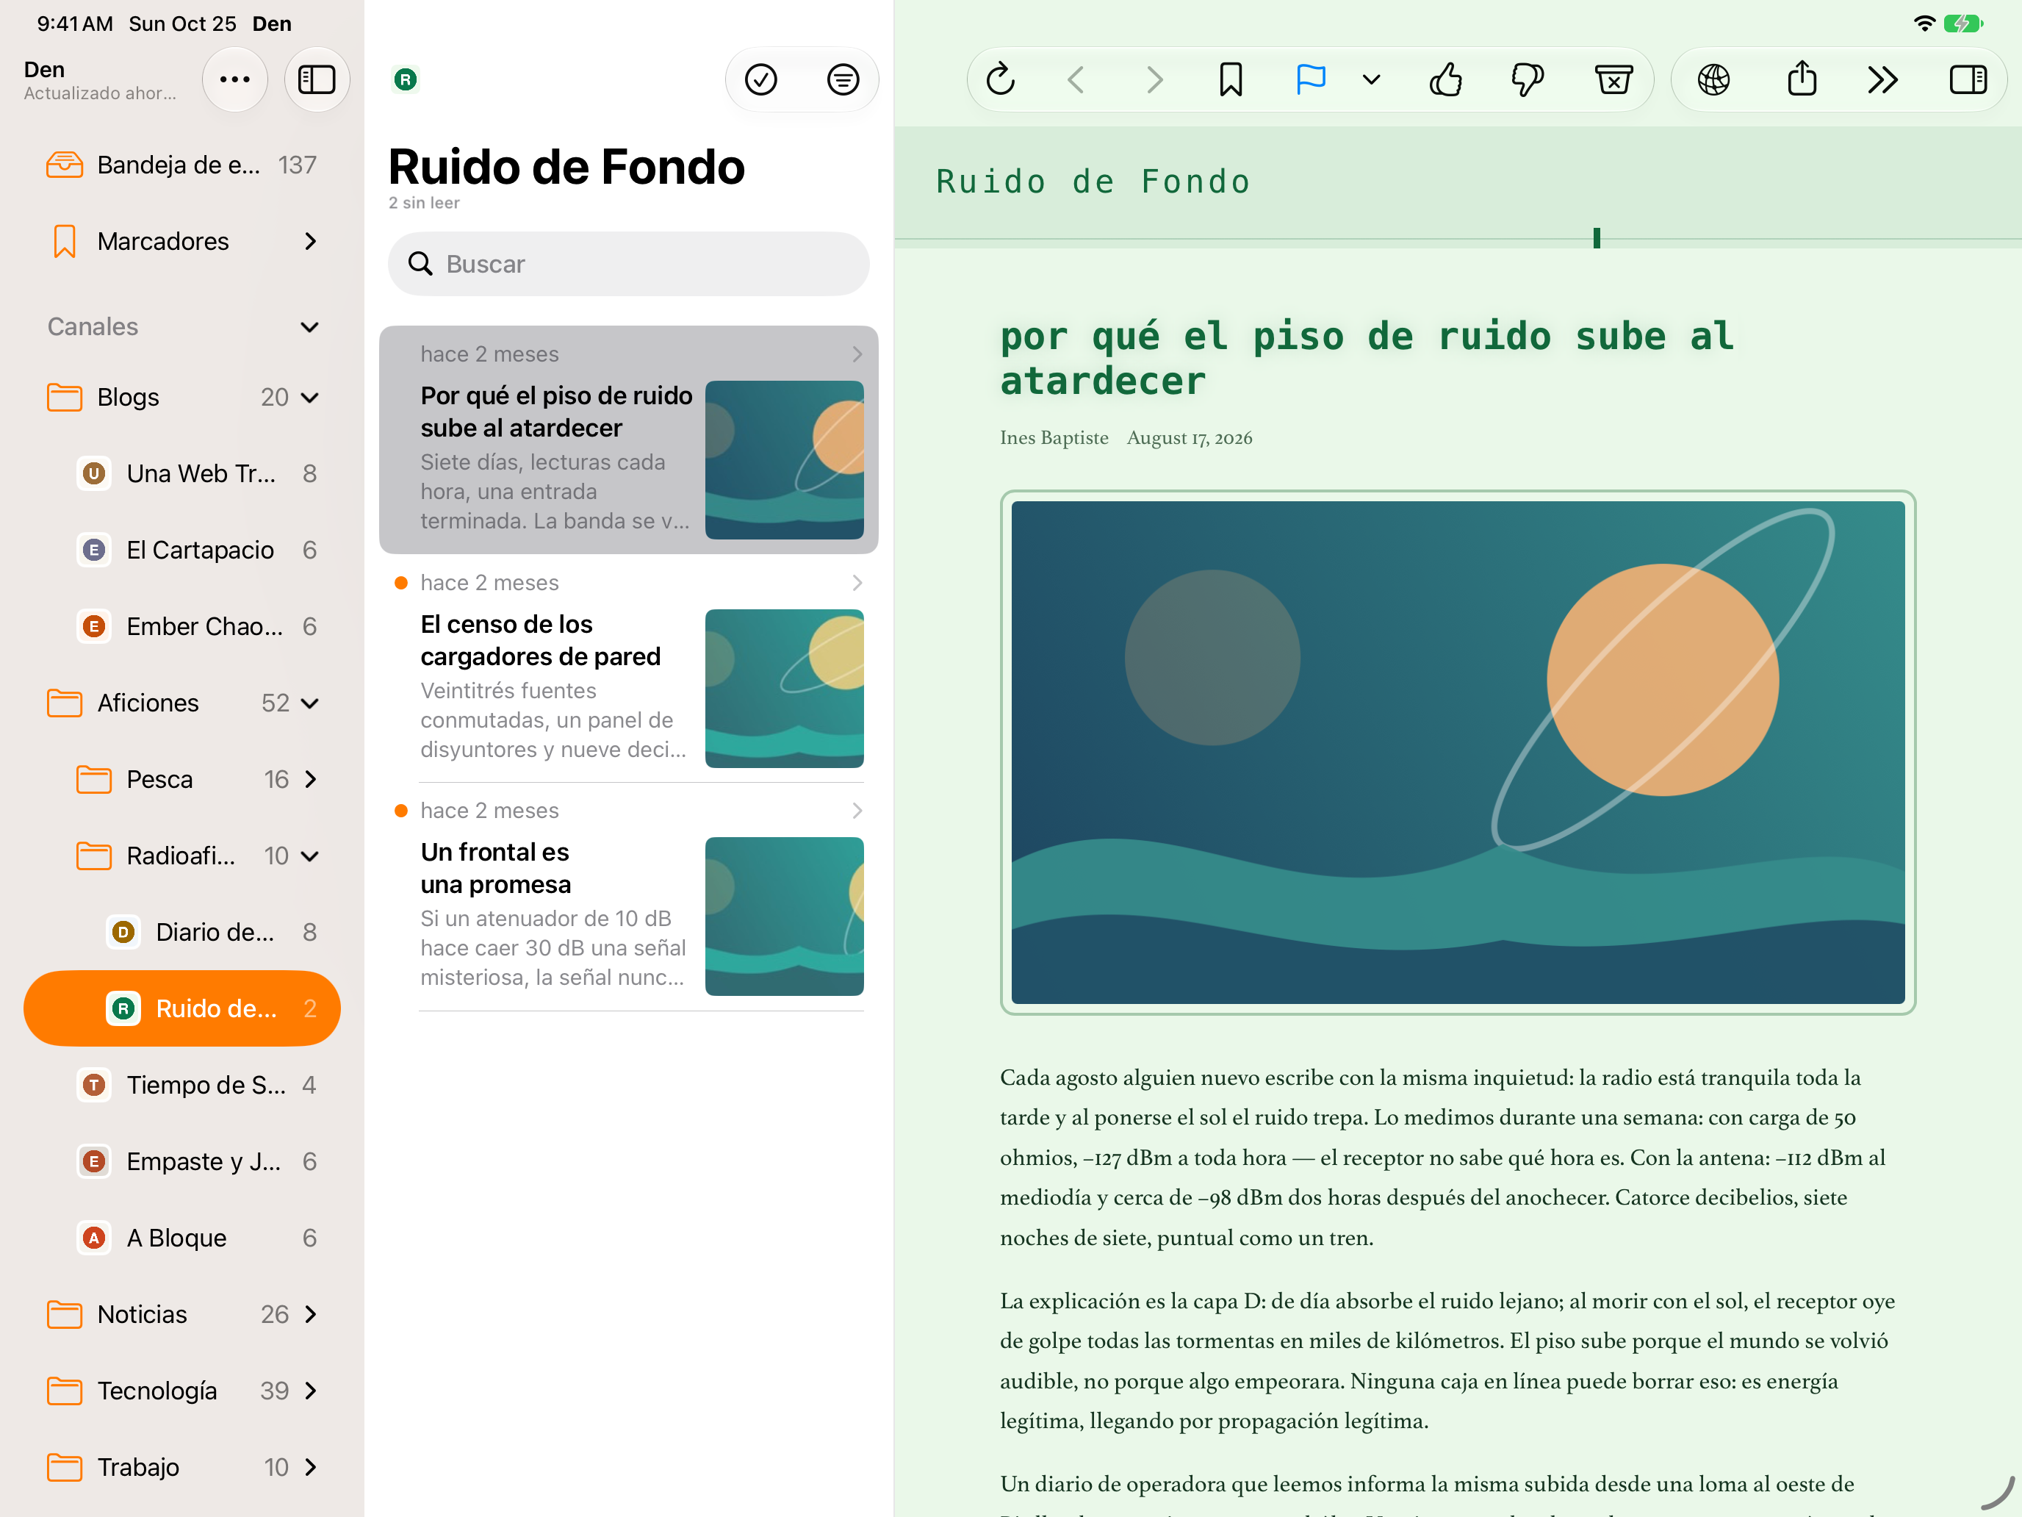Reload the article with refresh icon
The width and height of the screenshot is (2022, 1517).
coord(1001,79)
